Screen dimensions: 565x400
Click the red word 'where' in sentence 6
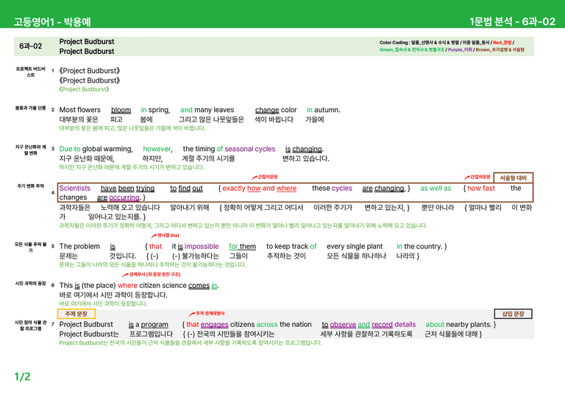click(x=127, y=285)
